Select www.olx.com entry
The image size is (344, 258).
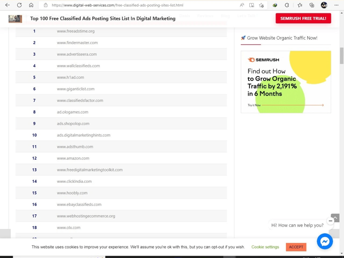(69, 227)
